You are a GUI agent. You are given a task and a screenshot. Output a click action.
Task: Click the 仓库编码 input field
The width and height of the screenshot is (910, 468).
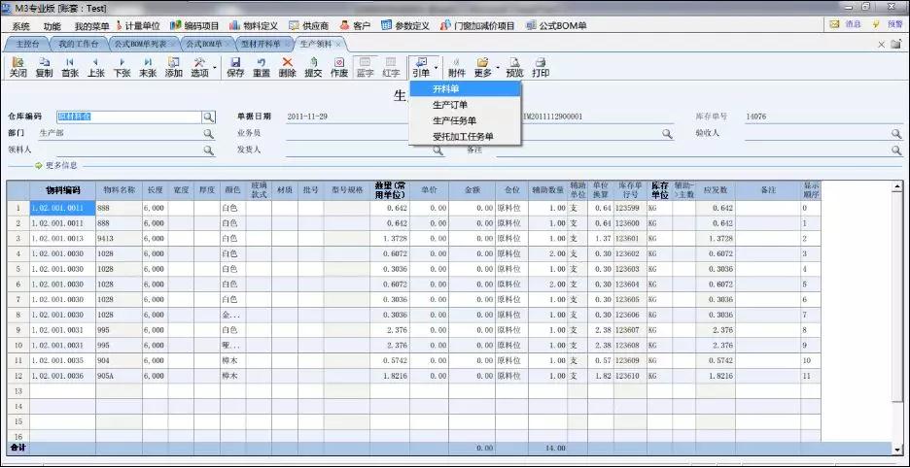click(x=129, y=117)
